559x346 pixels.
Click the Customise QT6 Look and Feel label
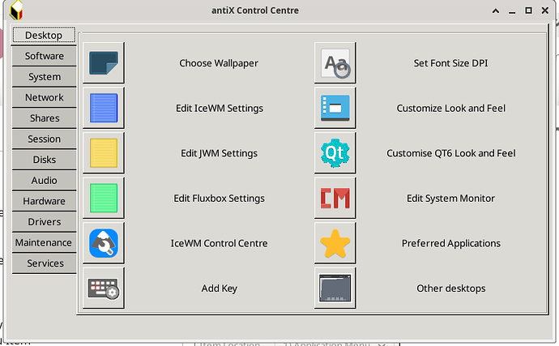click(450, 153)
